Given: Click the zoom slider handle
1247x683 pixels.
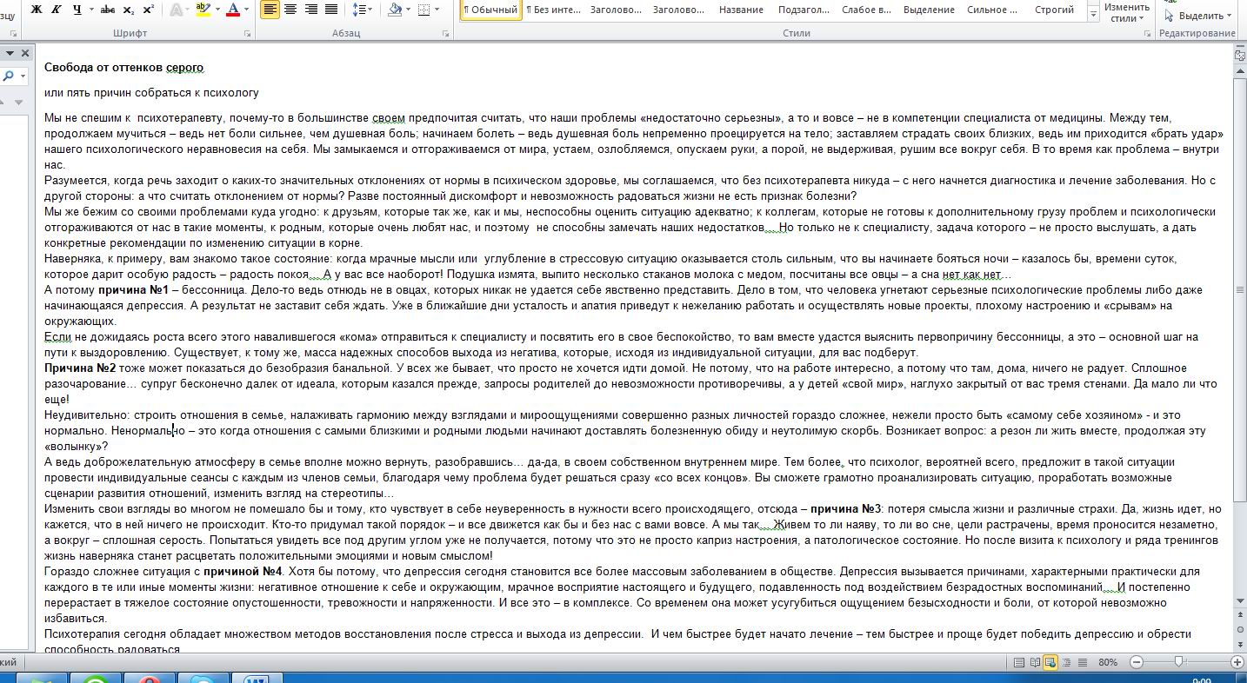Looking at the screenshot, I should pos(1179,662).
